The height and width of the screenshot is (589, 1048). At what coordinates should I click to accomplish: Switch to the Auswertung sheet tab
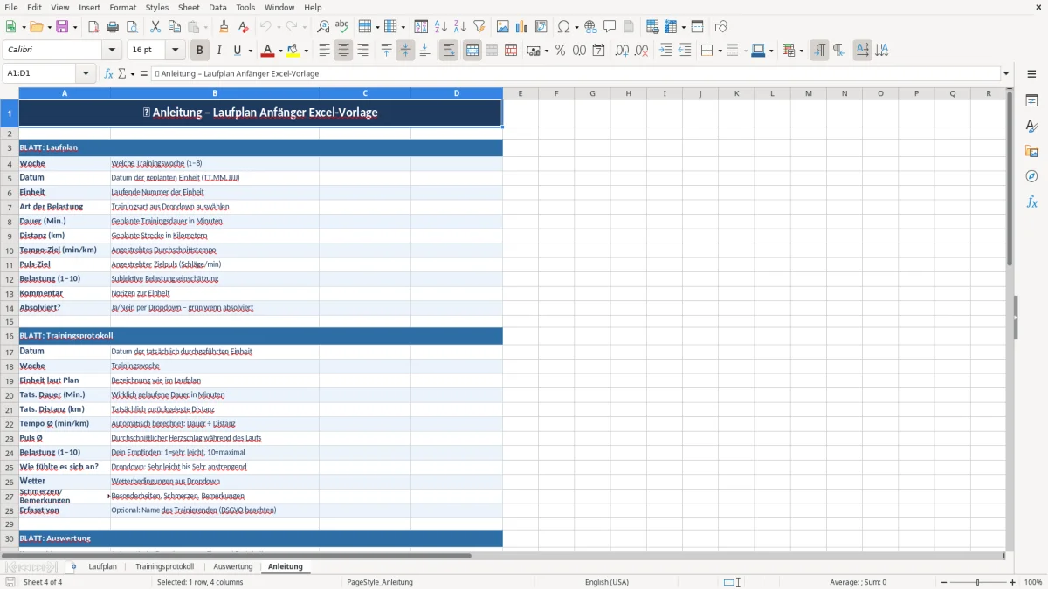233,567
